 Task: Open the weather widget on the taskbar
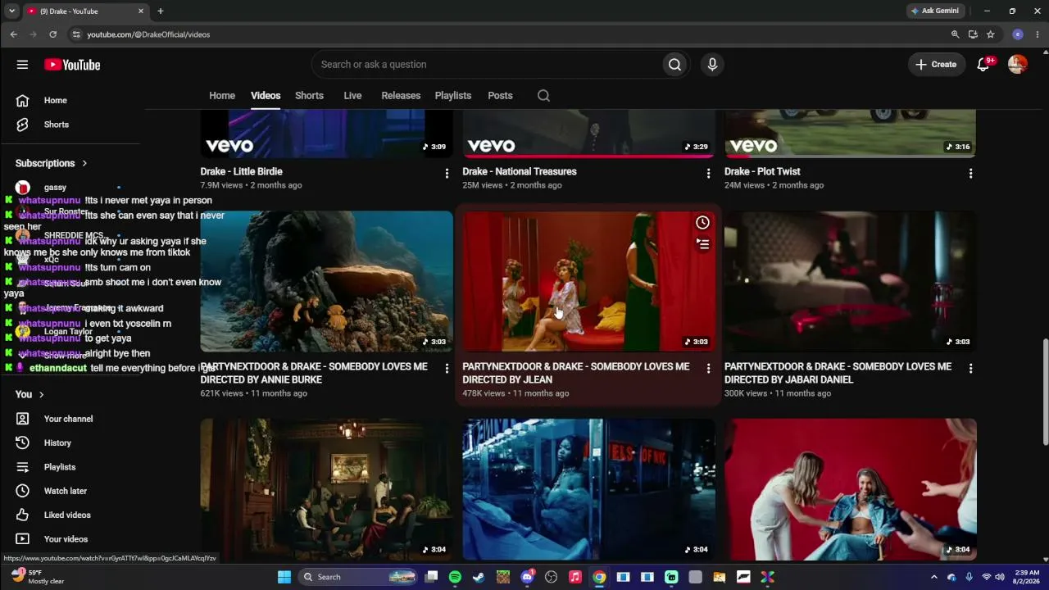click(x=39, y=577)
